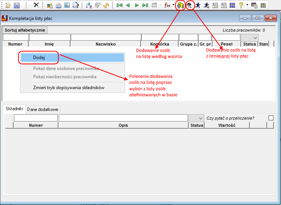Click the first list sheet icon

click(215, 5)
